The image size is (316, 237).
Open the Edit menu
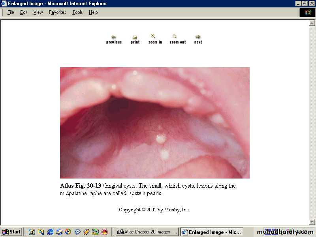pos(24,12)
